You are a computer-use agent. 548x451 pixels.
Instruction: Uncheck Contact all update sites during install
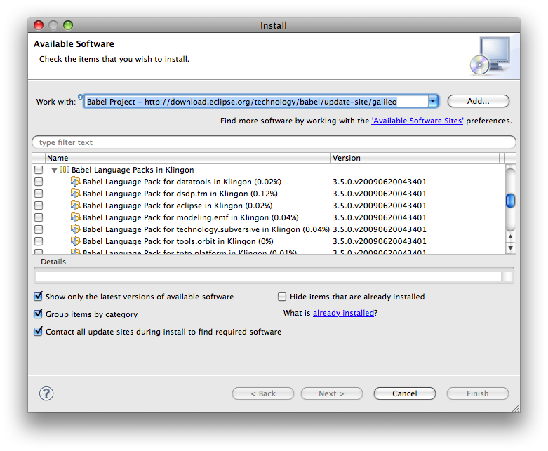(38, 332)
